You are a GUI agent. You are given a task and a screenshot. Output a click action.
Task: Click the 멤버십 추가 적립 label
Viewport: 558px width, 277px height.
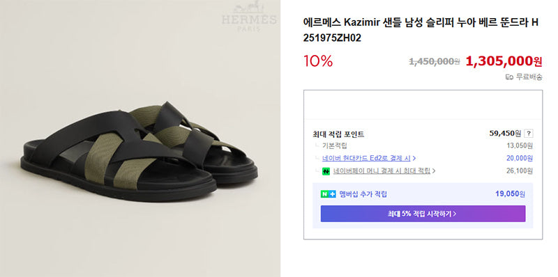pyautogui.click(x=363, y=194)
